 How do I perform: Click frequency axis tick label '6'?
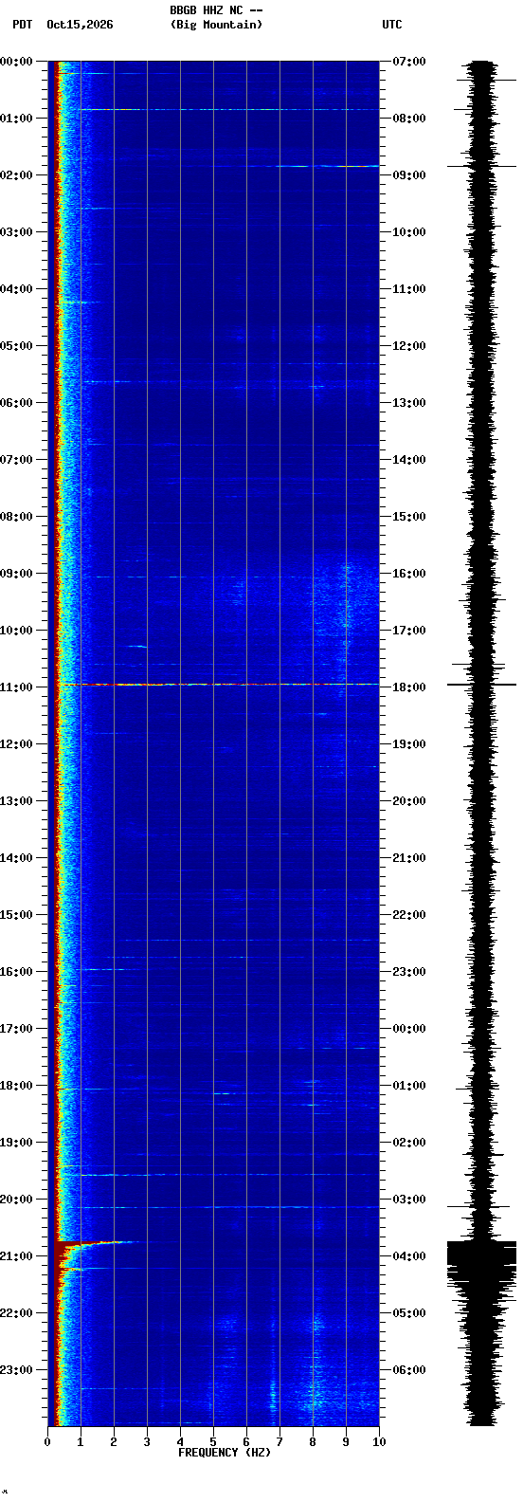coord(246,1442)
